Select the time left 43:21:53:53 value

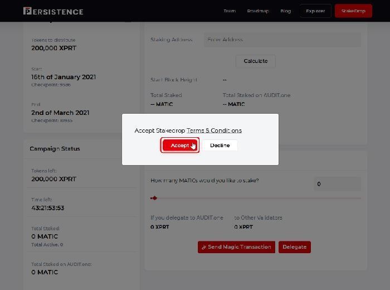pyautogui.click(x=48, y=208)
